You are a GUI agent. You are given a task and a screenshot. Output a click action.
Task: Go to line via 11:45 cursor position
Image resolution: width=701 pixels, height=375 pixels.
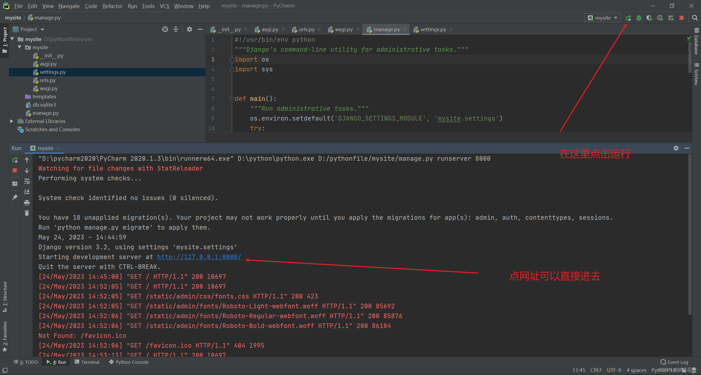pyautogui.click(x=579, y=370)
